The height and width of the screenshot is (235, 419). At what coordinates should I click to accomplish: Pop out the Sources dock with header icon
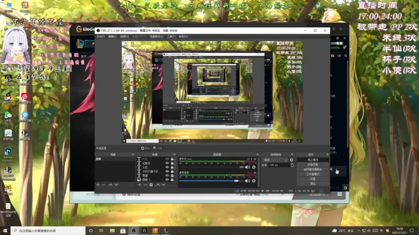click(174, 155)
